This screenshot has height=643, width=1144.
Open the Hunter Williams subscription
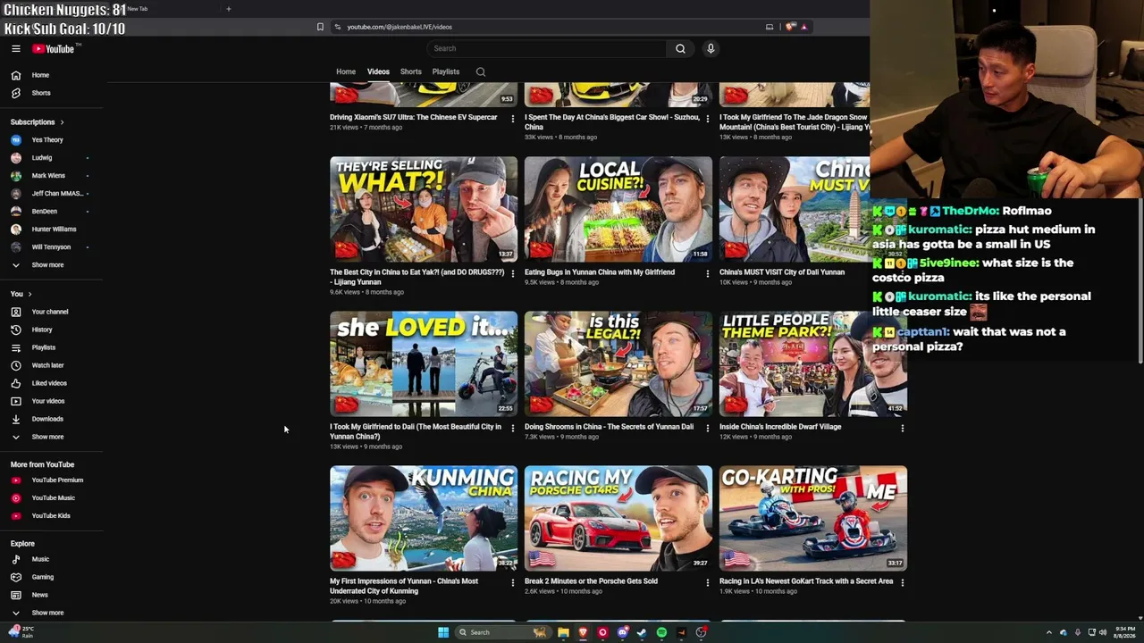53,230
